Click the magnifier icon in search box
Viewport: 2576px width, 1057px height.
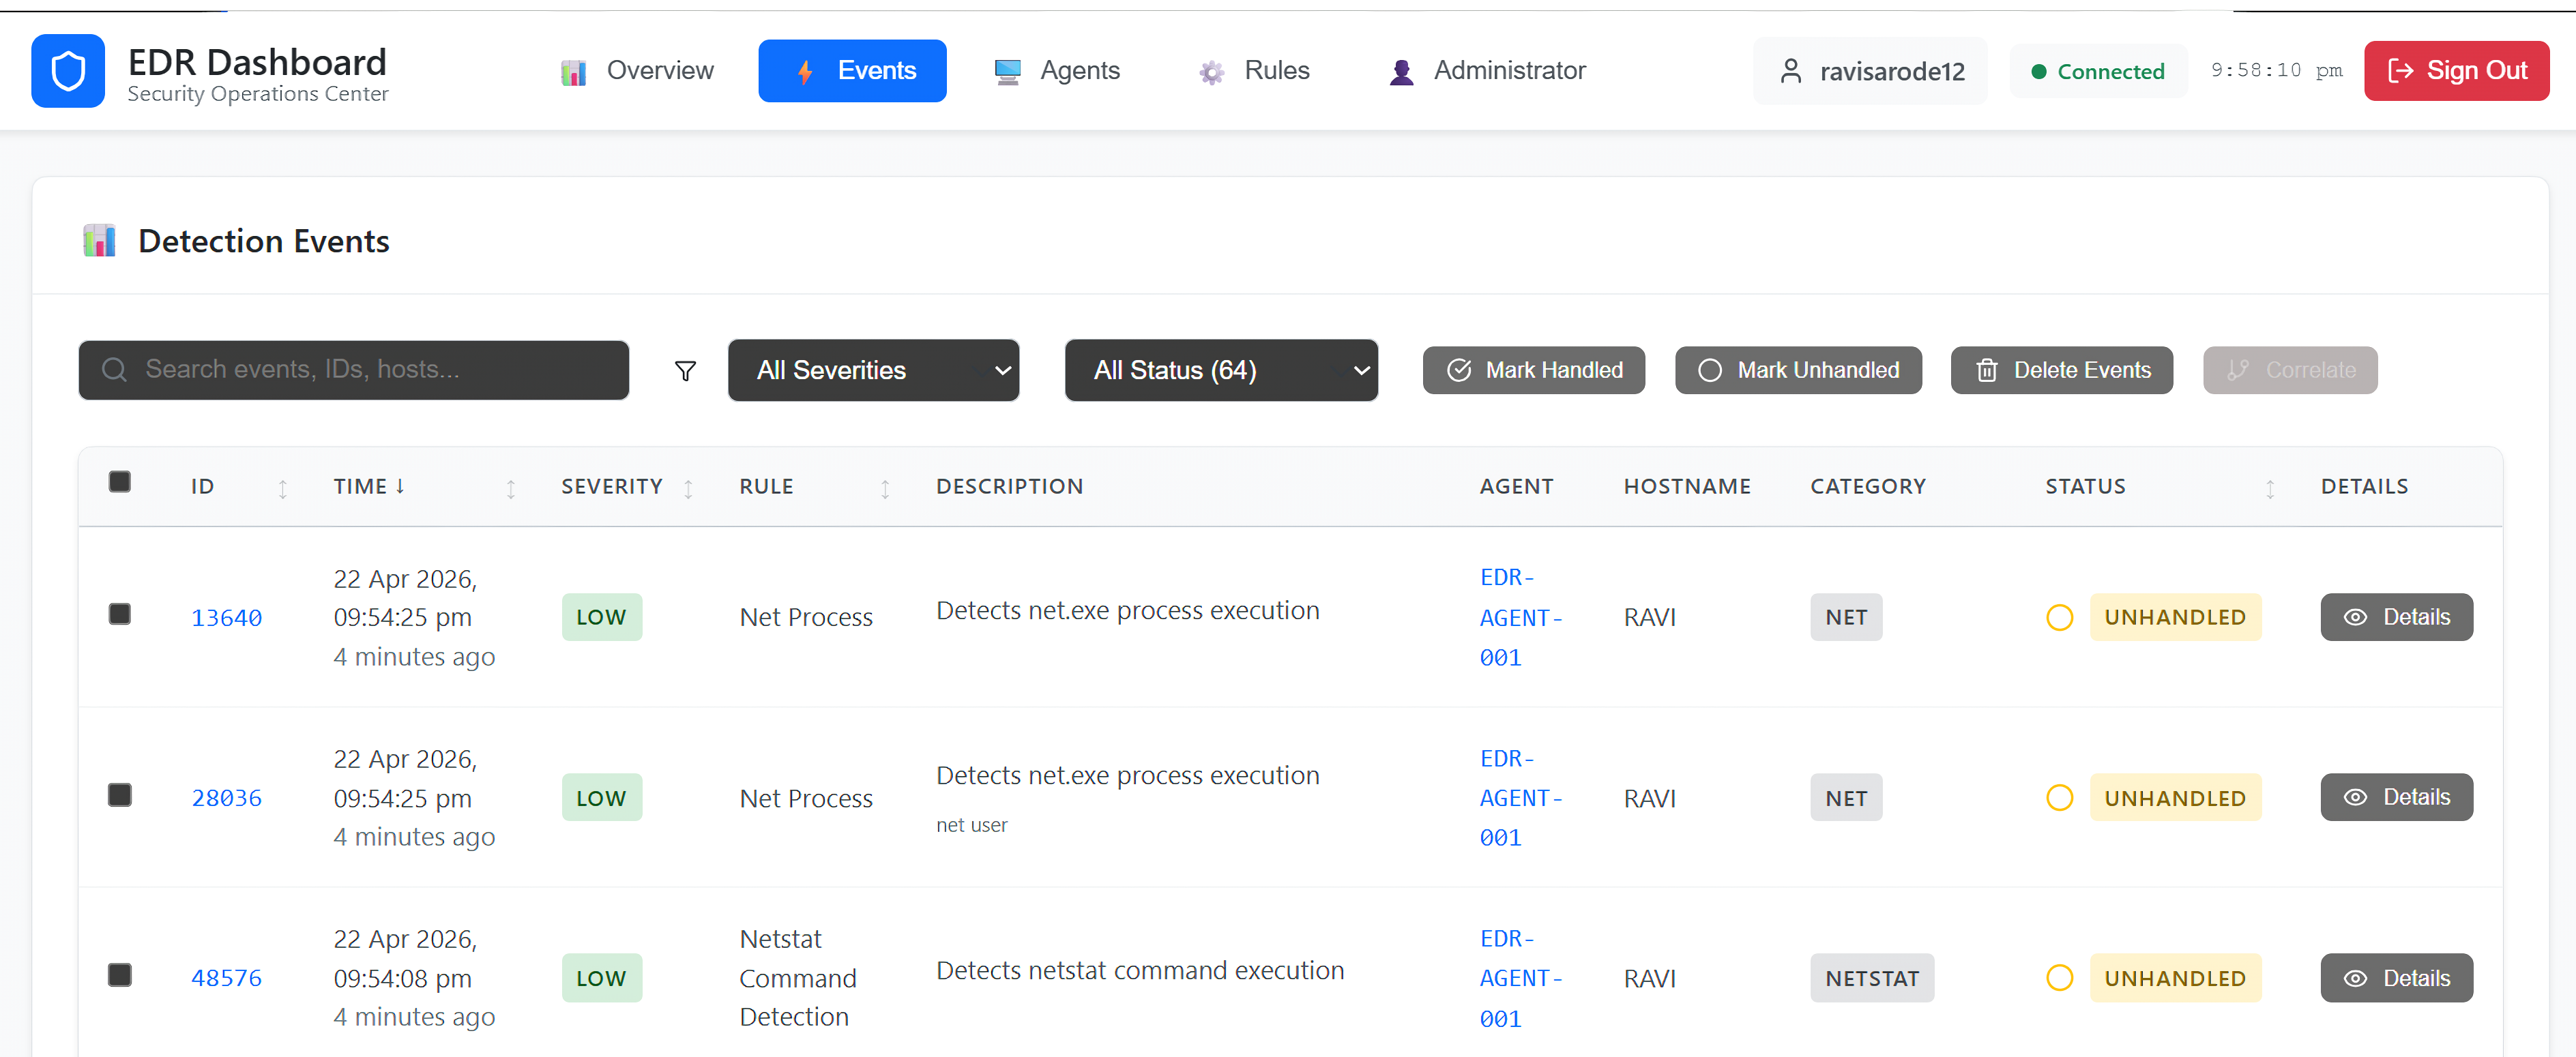pyautogui.click(x=115, y=370)
